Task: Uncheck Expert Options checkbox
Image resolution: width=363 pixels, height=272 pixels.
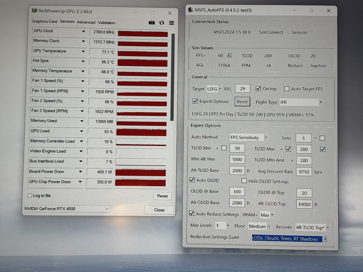Action: point(195,101)
